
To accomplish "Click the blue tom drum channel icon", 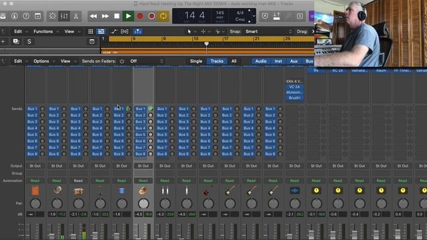I will pos(121,191).
